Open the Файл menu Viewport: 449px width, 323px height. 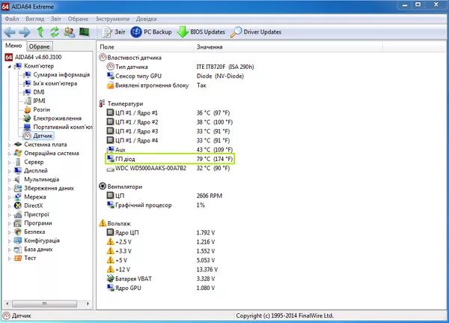12,19
